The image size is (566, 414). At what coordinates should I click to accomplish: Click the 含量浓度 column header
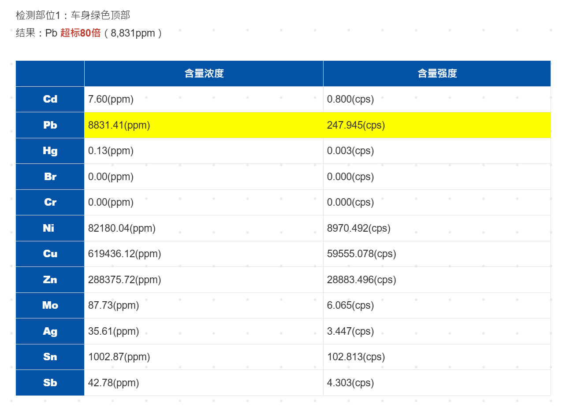(204, 74)
